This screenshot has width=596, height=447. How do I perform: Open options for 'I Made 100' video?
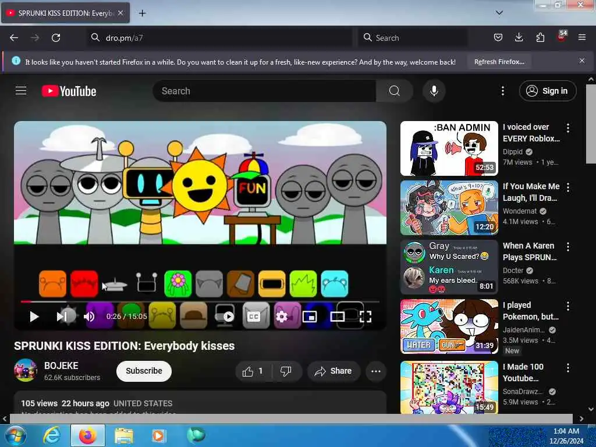tap(568, 368)
